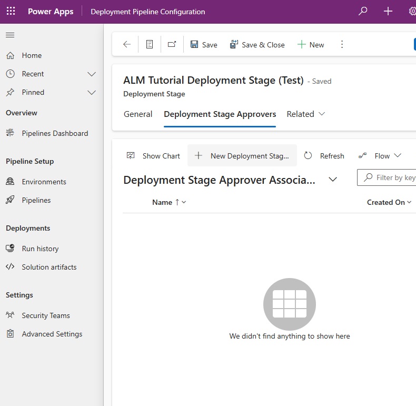
Task: Click the Solution artifacts code icon
Action: [x=10, y=266]
